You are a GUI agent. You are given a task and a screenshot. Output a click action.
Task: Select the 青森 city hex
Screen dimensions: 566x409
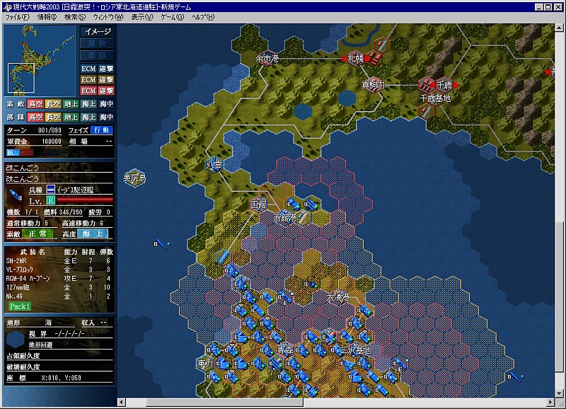285,350
